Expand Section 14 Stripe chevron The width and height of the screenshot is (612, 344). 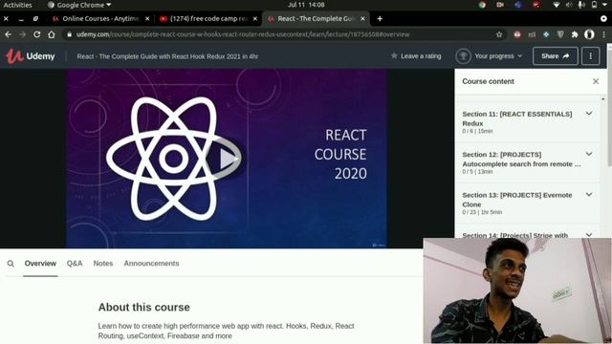[x=589, y=235]
